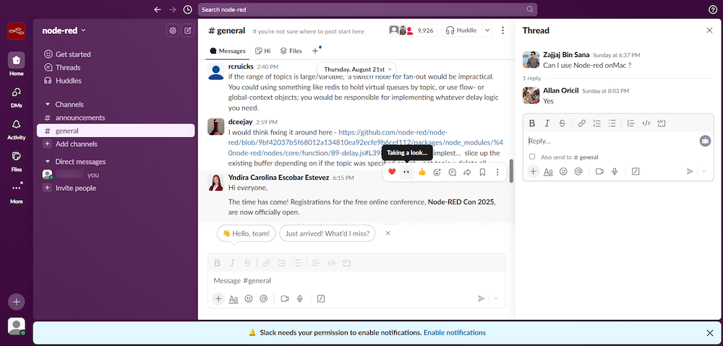Viewport: 723px width, 346px height.
Task: Click the node-red workspace logo icon
Action: [16, 31]
